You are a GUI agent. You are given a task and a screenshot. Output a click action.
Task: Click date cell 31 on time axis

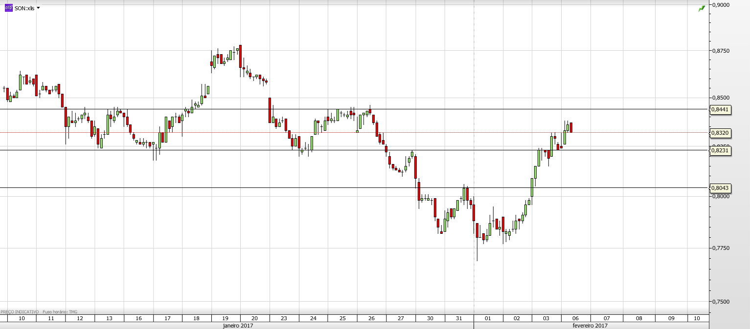point(459,318)
